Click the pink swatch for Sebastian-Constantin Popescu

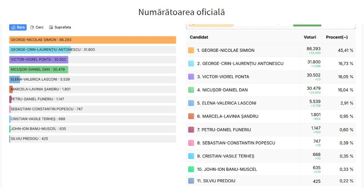191,143
